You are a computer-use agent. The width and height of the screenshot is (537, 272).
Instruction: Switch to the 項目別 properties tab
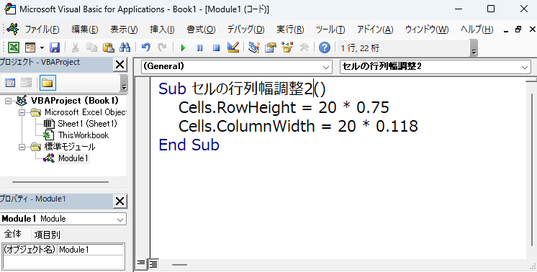pos(48,235)
